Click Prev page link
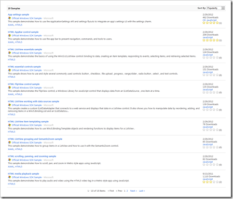Viewport: 233px width, 199px height. (x=119, y=191)
